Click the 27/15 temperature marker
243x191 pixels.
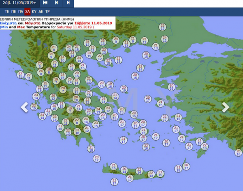point(77,48)
